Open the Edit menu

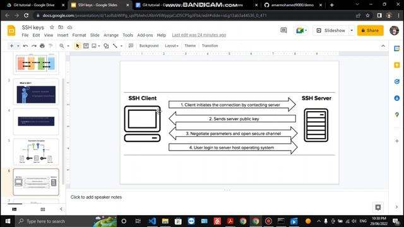36,35
